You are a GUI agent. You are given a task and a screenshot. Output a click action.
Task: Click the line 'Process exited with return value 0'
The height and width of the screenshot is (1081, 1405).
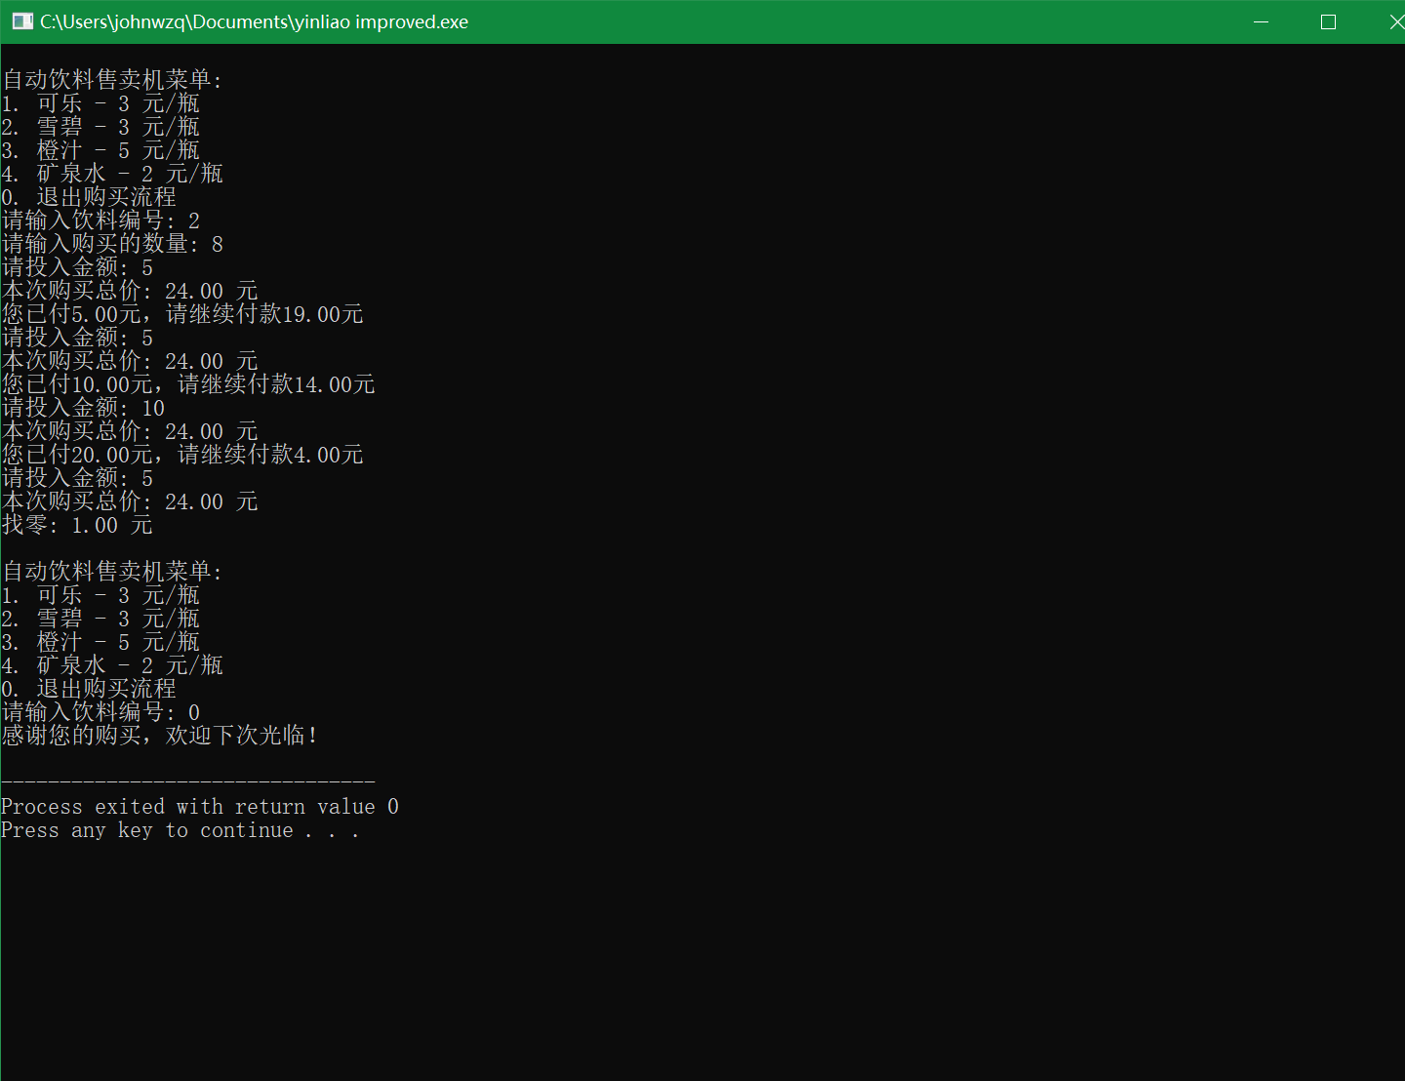pyautogui.click(x=200, y=806)
